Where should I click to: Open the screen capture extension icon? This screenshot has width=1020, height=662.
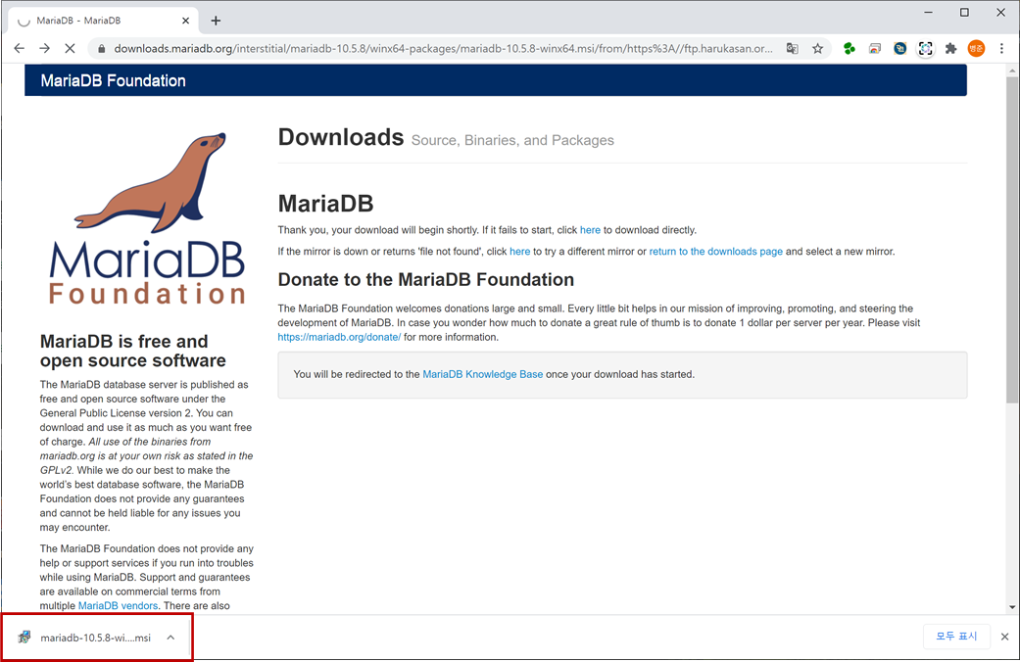pyautogui.click(x=925, y=48)
